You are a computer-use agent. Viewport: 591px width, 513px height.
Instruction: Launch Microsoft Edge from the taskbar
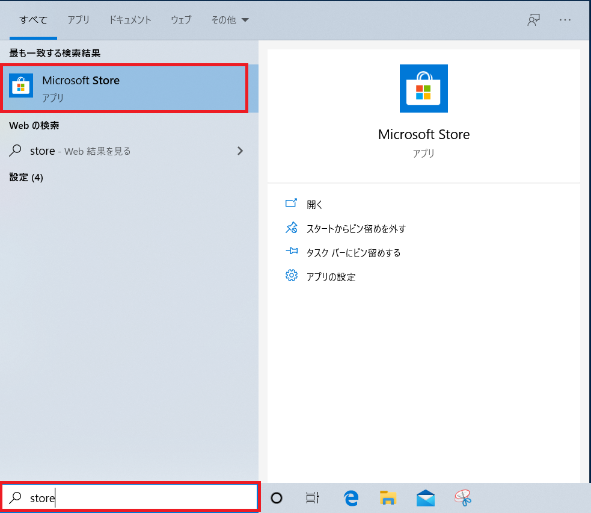coord(351,498)
